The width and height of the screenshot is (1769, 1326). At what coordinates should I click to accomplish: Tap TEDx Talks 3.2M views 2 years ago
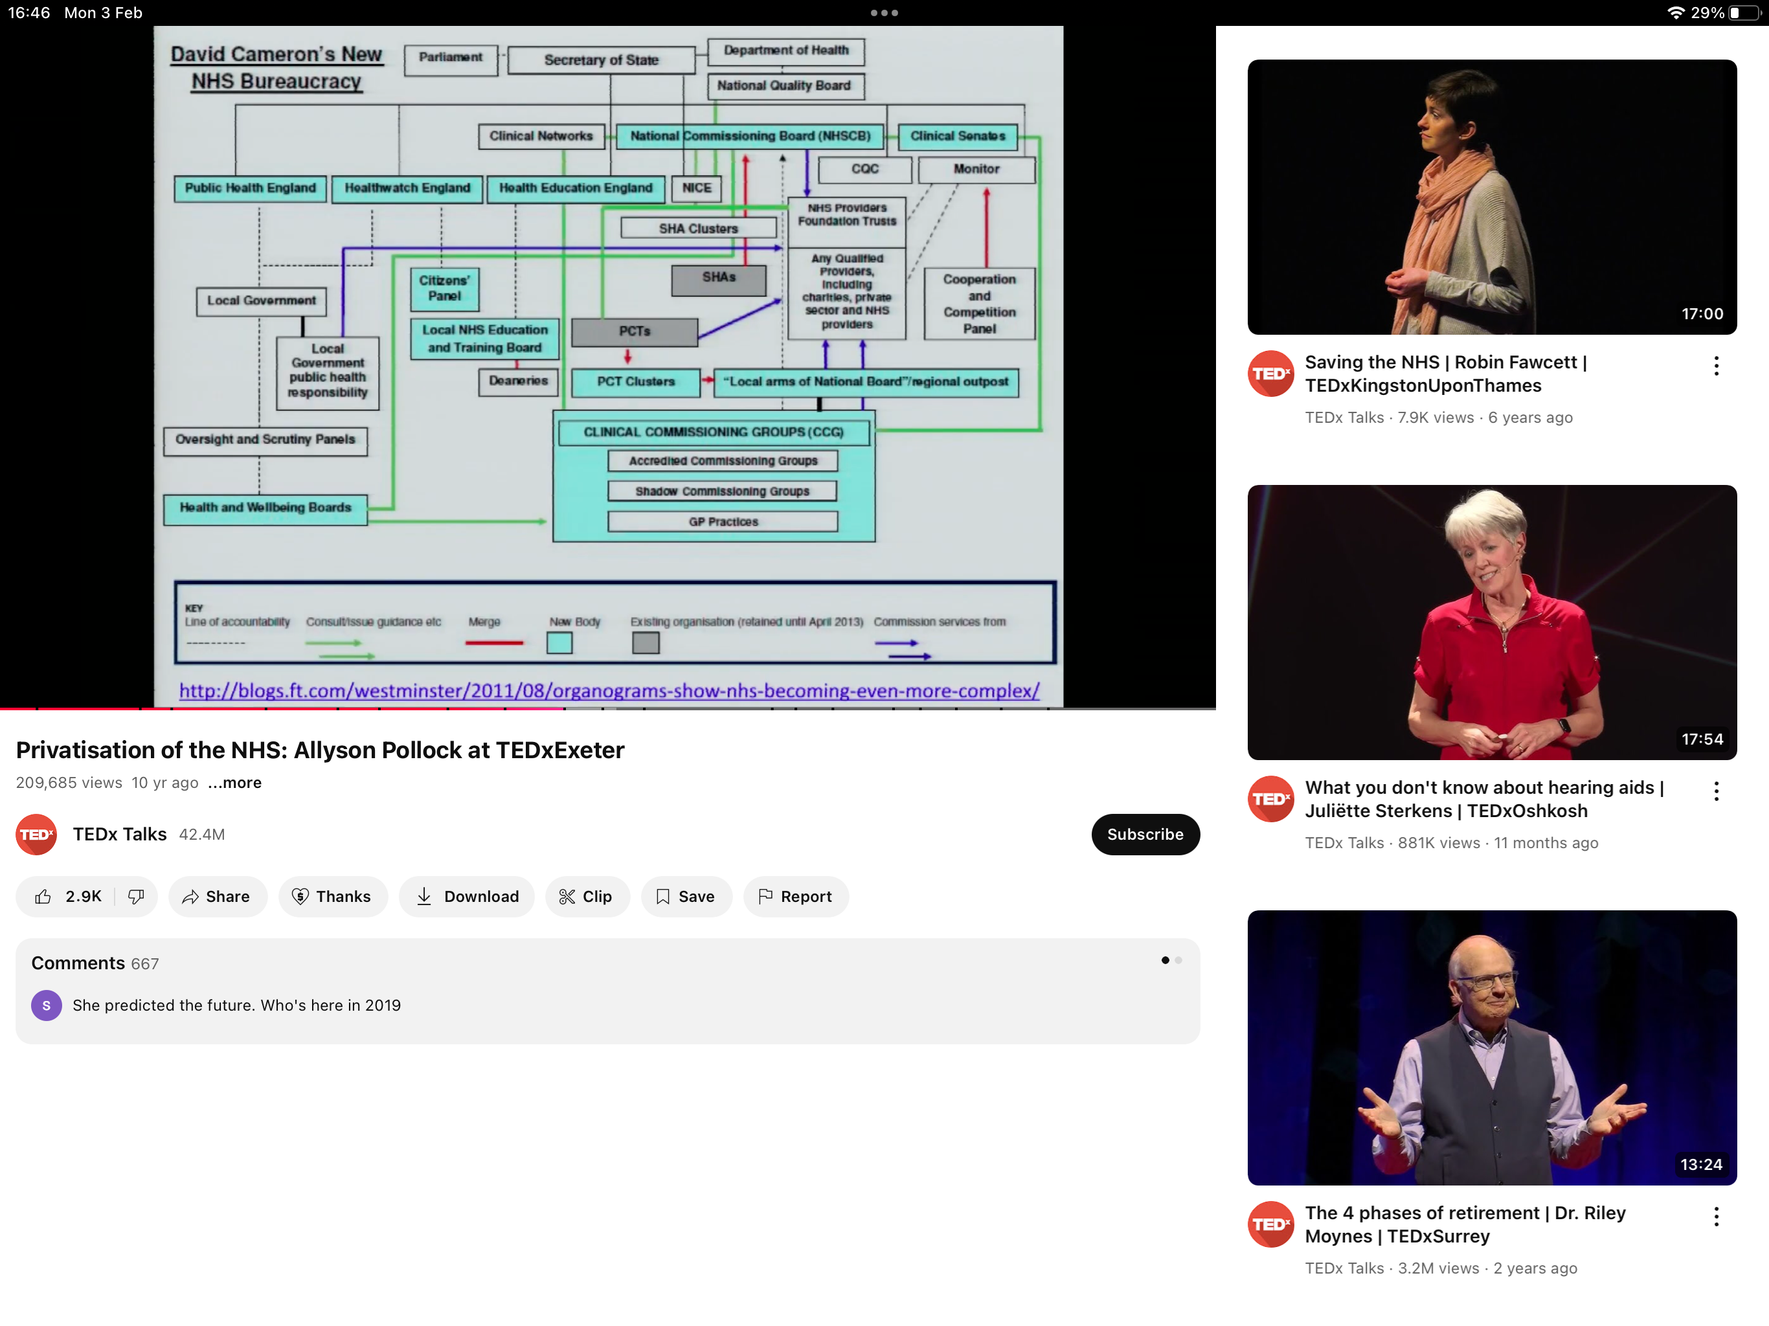pyautogui.click(x=1441, y=1268)
